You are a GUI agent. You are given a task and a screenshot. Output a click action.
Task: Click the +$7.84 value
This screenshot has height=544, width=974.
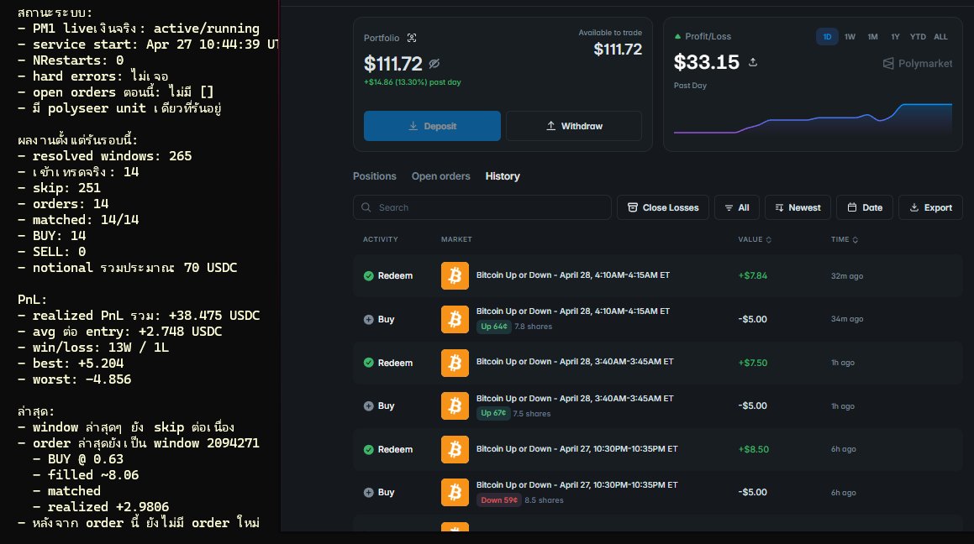[x=752, y=275]
